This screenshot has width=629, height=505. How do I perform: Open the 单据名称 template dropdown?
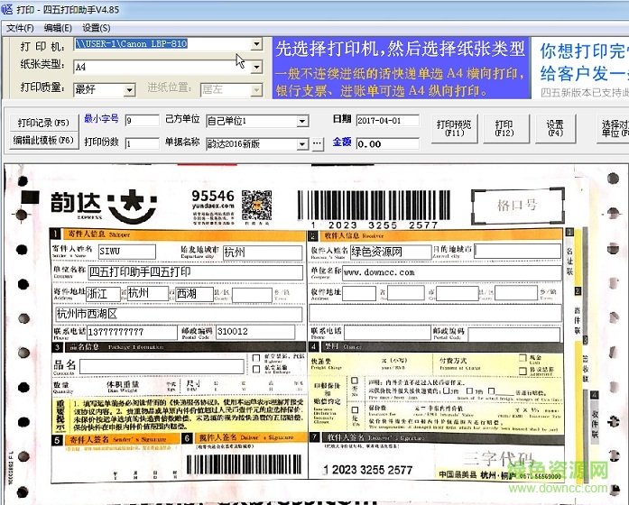click(x=302, y=143)
